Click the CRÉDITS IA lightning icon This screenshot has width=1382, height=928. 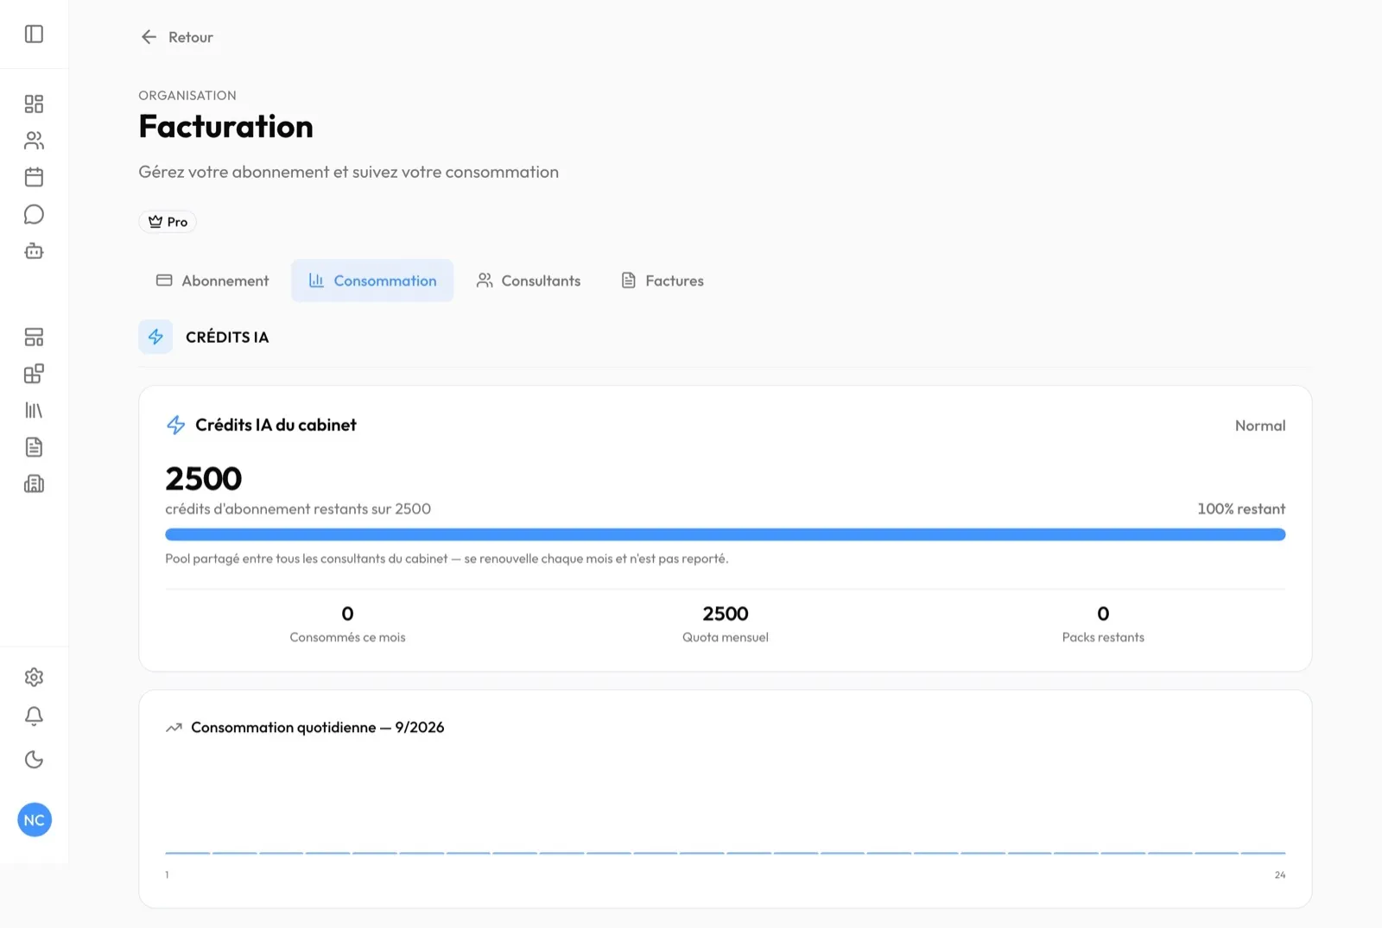pyautogui.click(x=155, y=337)
